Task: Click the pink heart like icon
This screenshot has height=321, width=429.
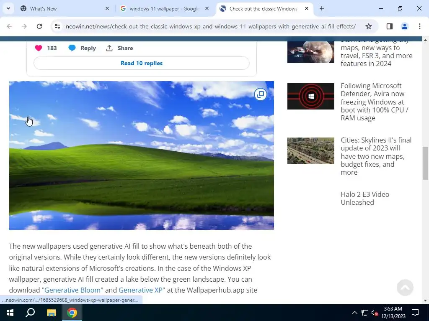Action: click(x=39, y=48)
